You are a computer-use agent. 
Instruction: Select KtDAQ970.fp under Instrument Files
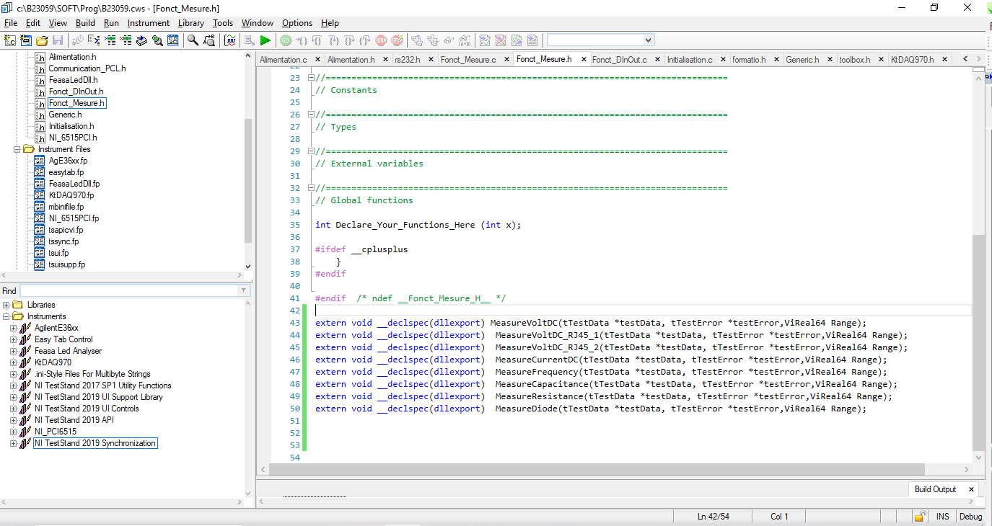[x=71, y=195]
